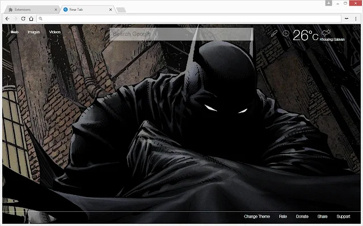Select the Images search category

coord(34,32)
